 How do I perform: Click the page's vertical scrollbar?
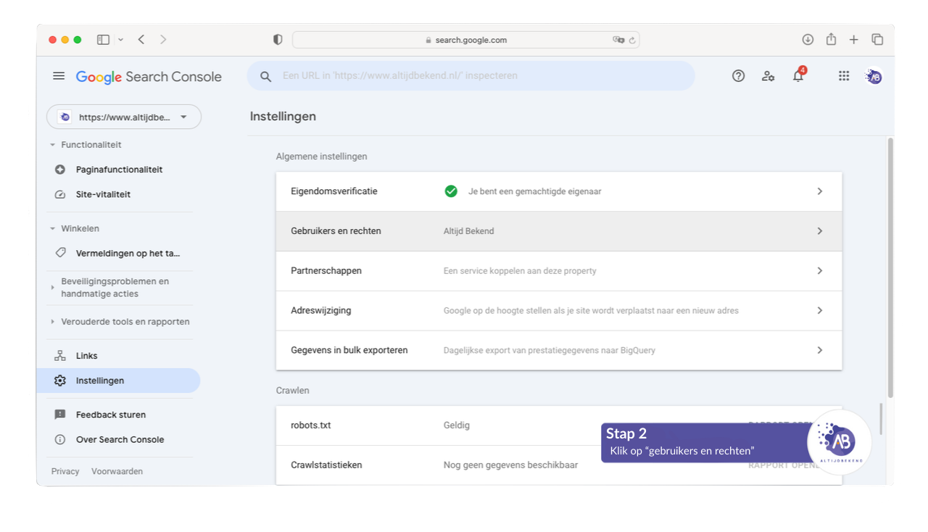click(x=890, y=268)
